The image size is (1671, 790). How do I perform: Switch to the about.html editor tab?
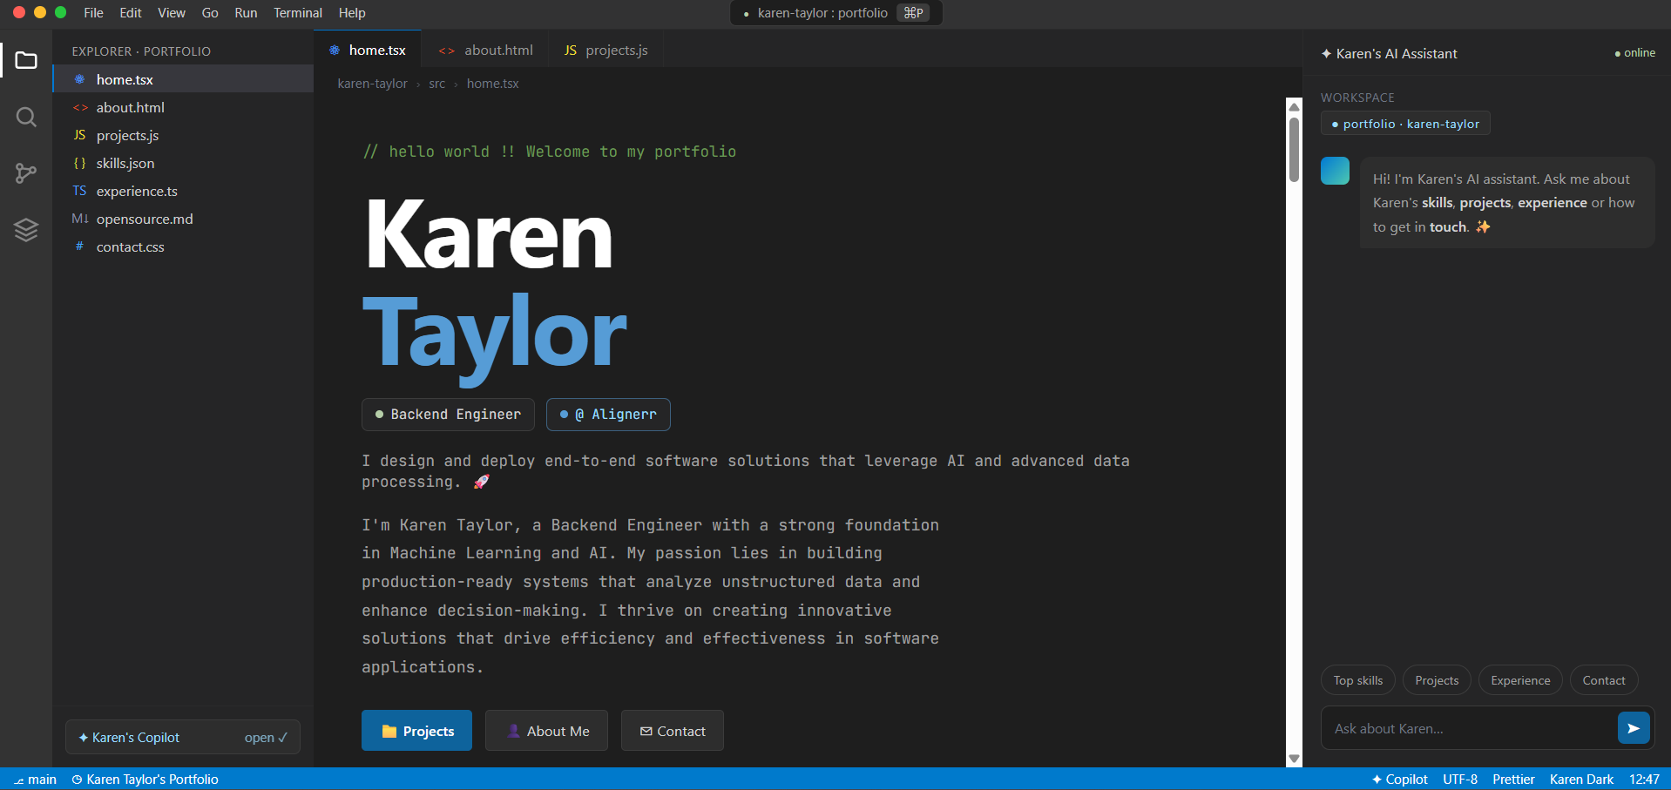pos(485,50)
